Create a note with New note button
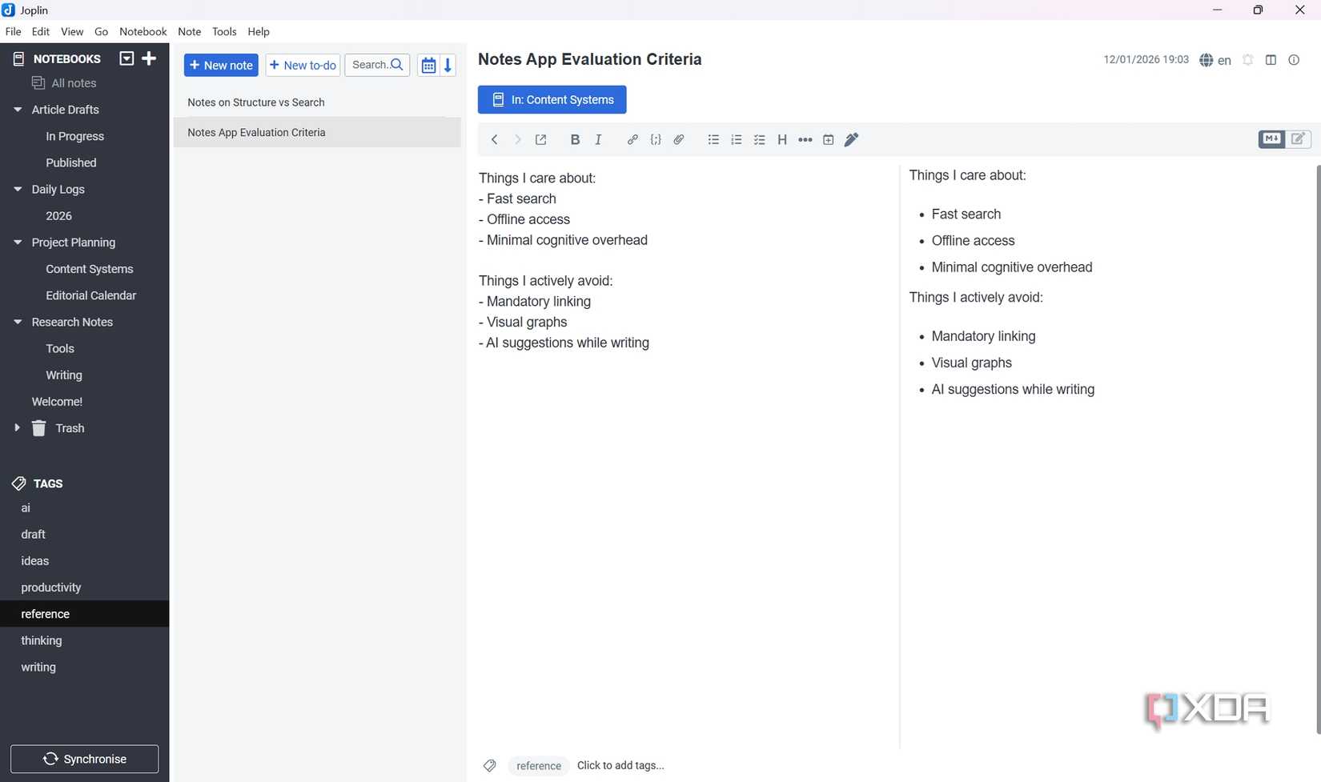Viewport: 1321px width, 782px height. click(x=221, y=66)
